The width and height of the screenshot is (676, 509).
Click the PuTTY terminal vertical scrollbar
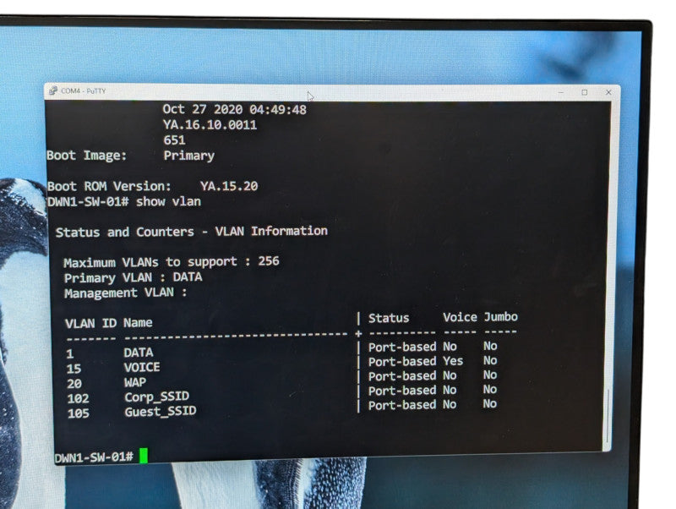click(x=608, y=276)
